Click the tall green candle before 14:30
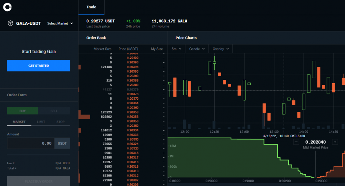 coord(328,86)
